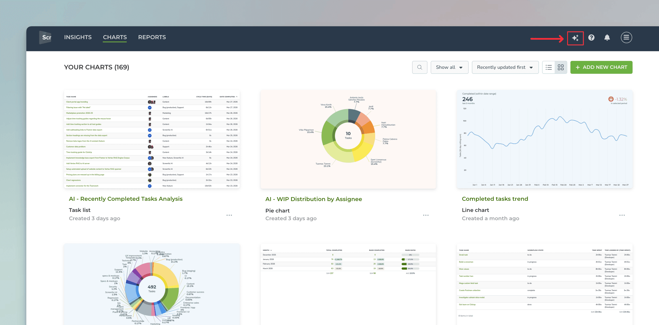The width and height of the screenshot is (659, 325).
Task: Open more options for WIP Distribution chart
Action: pyautogui.click(x=426, y=215)
